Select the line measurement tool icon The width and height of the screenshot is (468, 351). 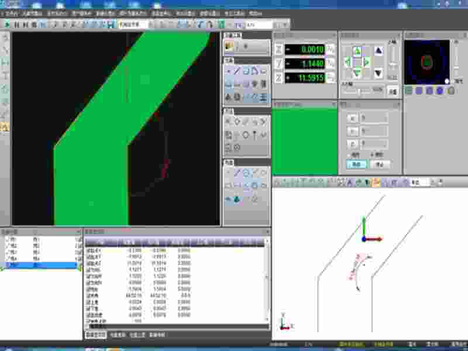click(236, 71)
